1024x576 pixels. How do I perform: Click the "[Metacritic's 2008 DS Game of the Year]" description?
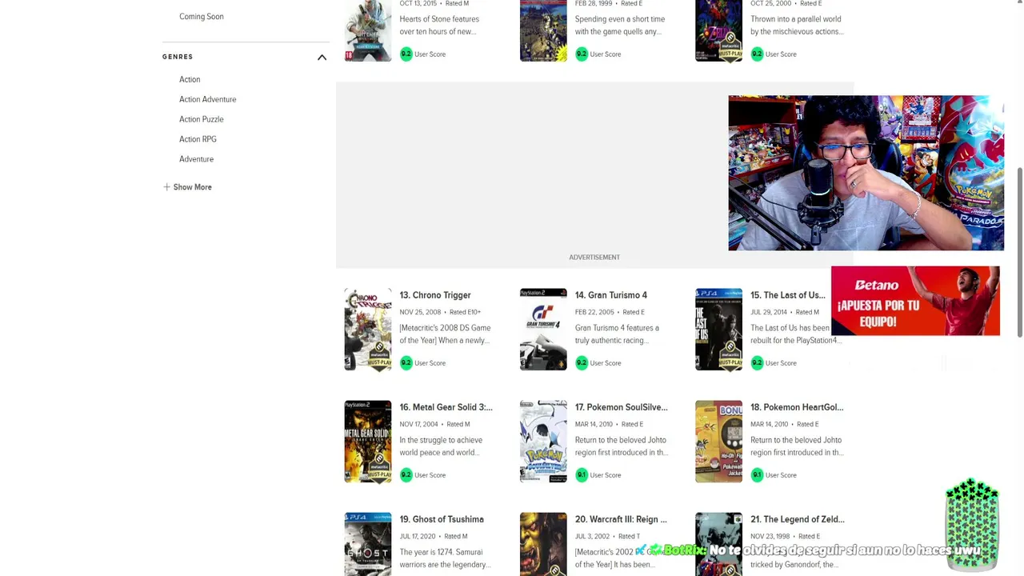(445, 334)
